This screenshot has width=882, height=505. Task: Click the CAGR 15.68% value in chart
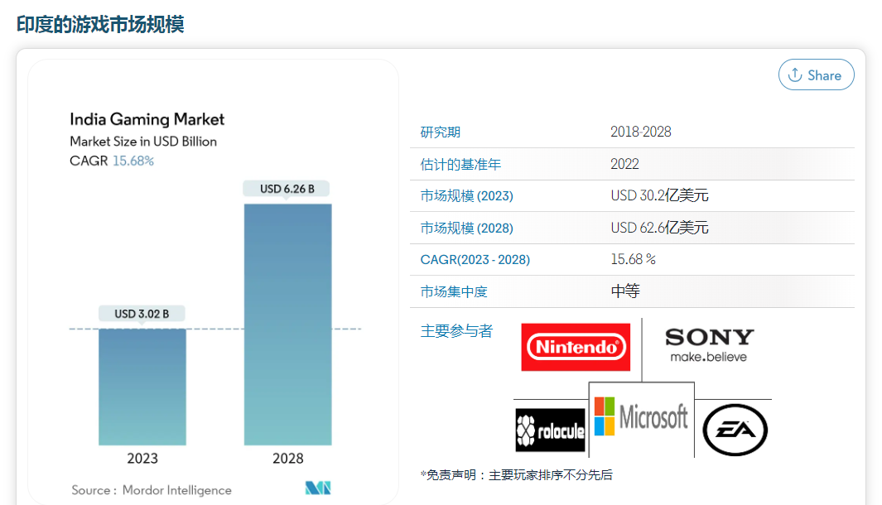[133, 161]
